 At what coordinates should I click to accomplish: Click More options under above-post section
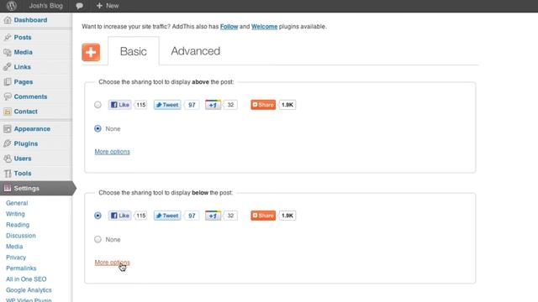[112, 152]
